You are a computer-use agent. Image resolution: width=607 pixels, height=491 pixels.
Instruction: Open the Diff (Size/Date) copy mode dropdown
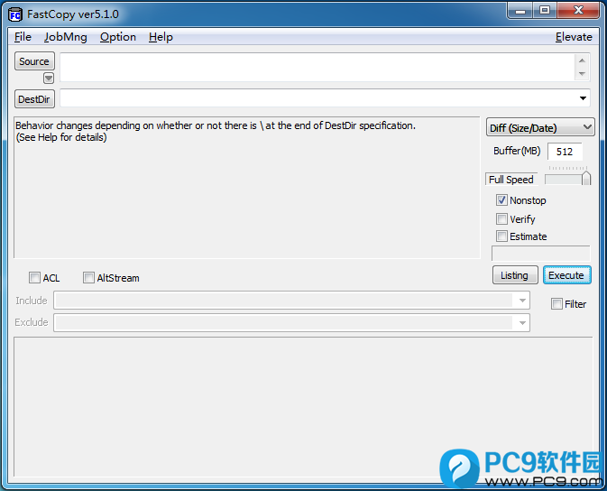540,127
